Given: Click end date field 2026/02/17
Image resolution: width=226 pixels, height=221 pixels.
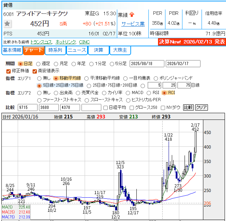Looking at the screenshot, I should [x=183, y=64].
